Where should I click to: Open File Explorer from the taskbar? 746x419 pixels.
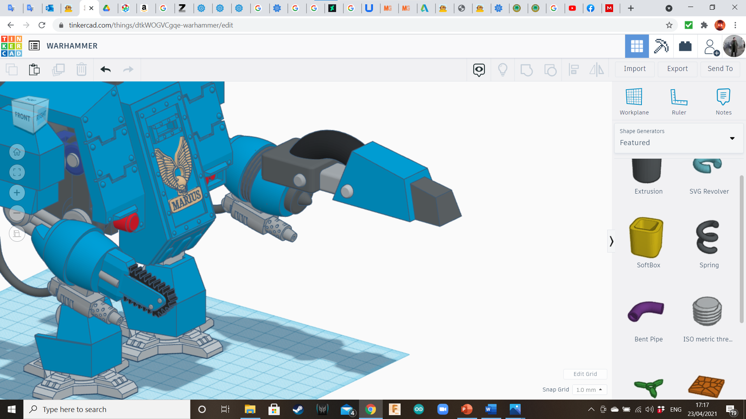click(250, 409)
